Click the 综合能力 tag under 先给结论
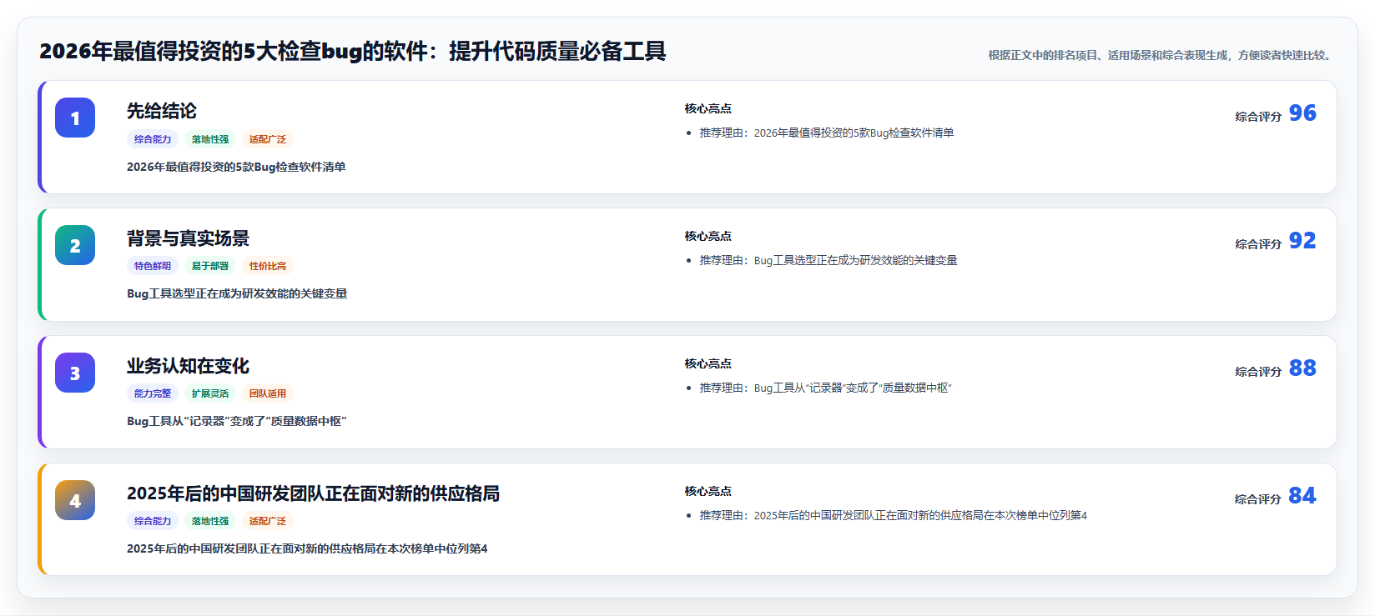 pyautogui.click(x=153, y=139)
